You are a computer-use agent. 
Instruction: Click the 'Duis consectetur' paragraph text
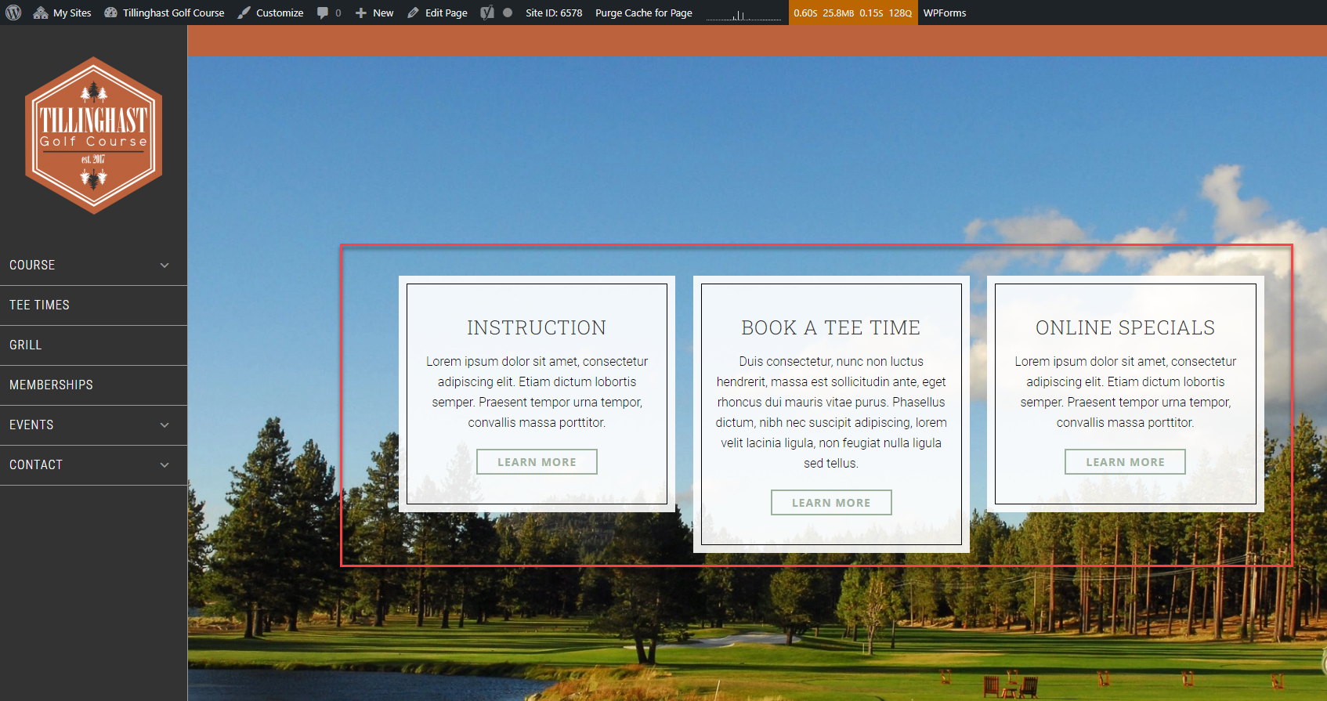coord(831,412)
